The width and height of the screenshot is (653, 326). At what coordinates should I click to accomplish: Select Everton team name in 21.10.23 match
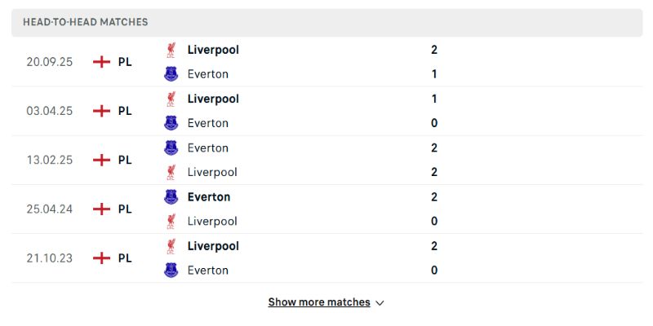click(207, 270)
